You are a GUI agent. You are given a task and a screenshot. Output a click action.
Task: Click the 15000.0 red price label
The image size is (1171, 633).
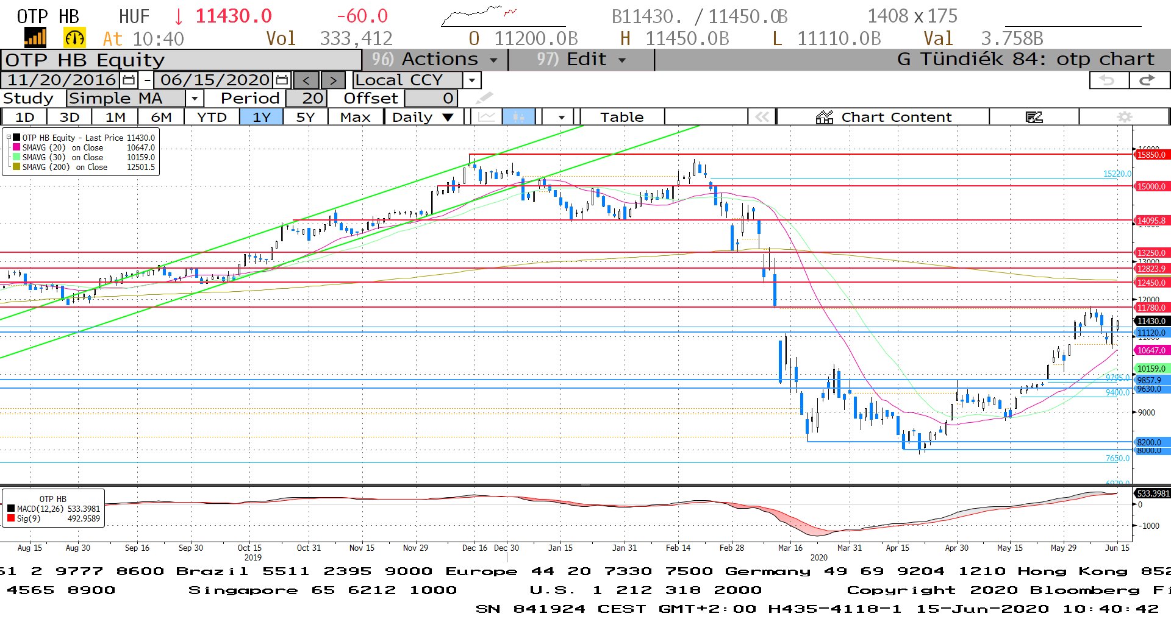[x=1151, y=186]
